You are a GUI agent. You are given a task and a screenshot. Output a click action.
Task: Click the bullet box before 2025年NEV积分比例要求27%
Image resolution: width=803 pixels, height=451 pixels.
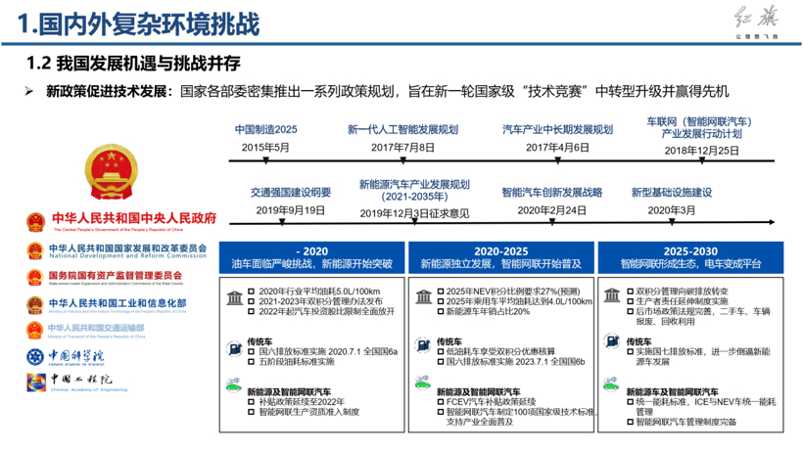(x=441, y=292)
